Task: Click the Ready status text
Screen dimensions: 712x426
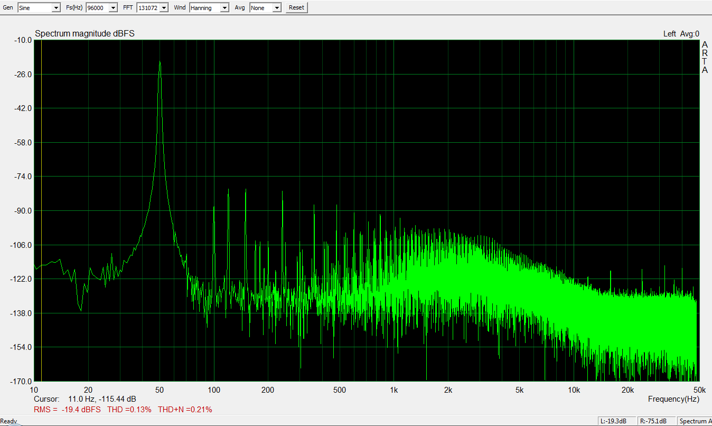Action: (x=8, y=422)
